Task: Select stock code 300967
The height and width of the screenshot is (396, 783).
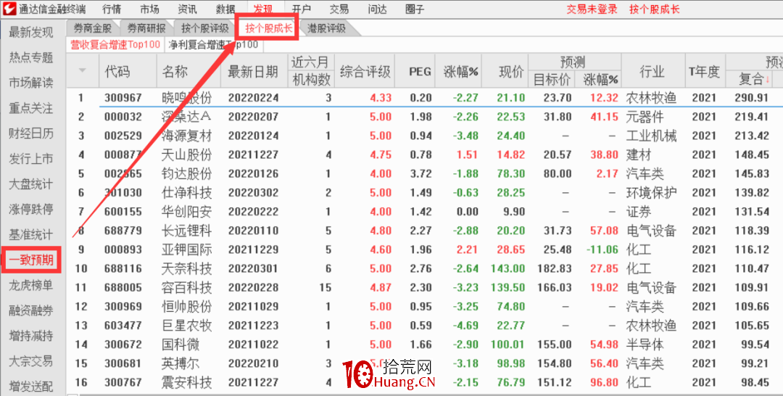Action: tap(123, 98)
